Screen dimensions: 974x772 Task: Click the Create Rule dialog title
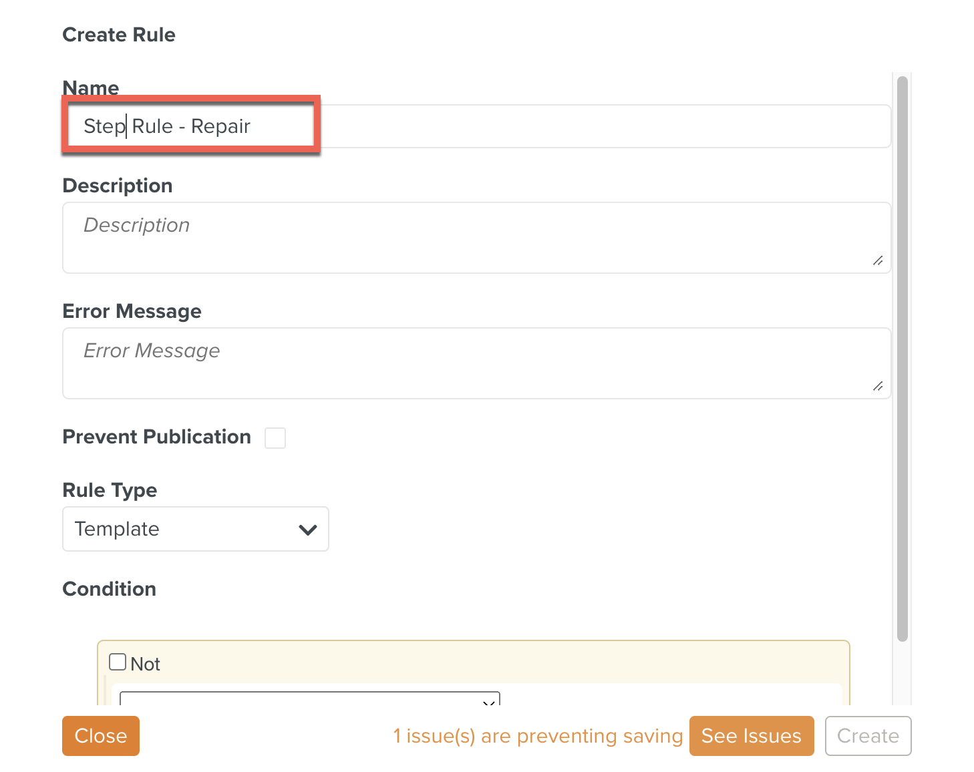[119, 35]
